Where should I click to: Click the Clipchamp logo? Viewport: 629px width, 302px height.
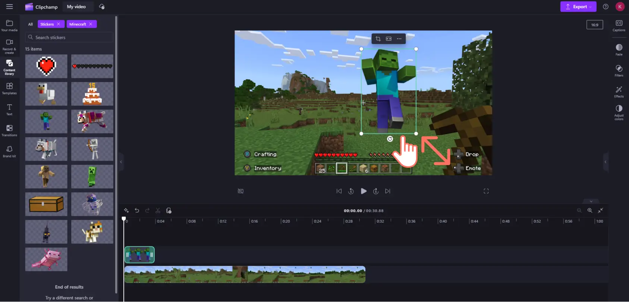[x=41, y=7]
